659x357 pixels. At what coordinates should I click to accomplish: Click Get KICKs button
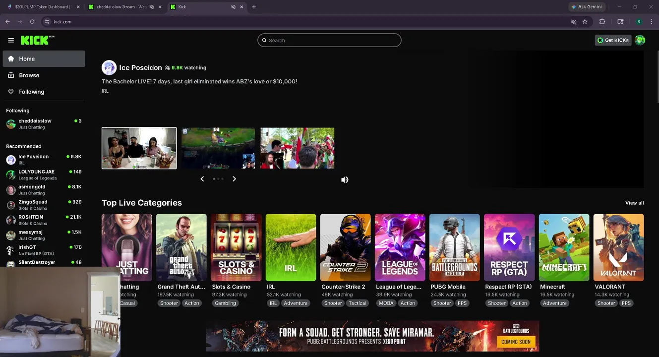pos(613,40)
